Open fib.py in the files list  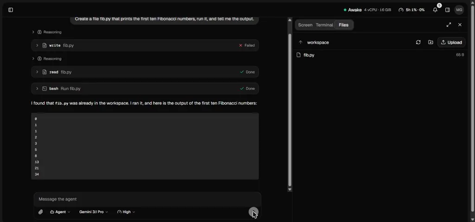[x=380, y=55]
